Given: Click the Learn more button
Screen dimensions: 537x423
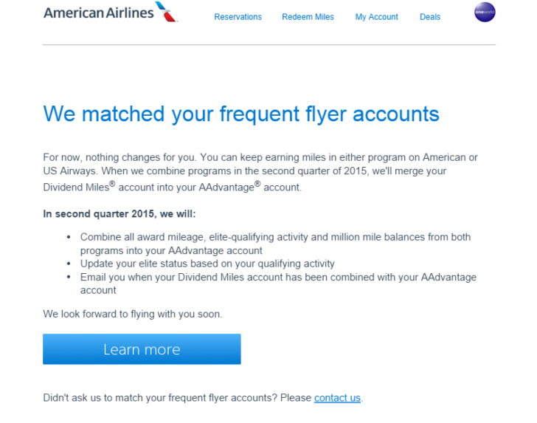Looking at the screenshot, I should (142, 349).
